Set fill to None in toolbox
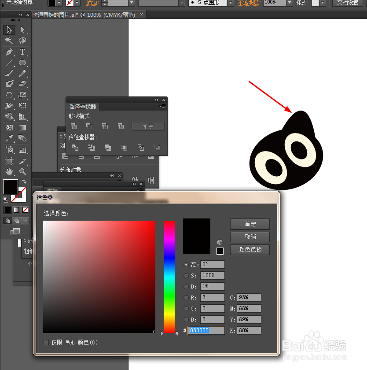The image size is (367, 370). pos(26,210)
